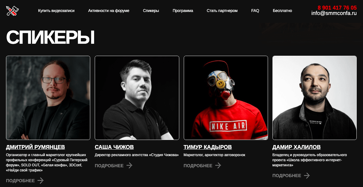Open Активности на форуме menu item
This screenshot has height=187, width=363.
[109, 10]
